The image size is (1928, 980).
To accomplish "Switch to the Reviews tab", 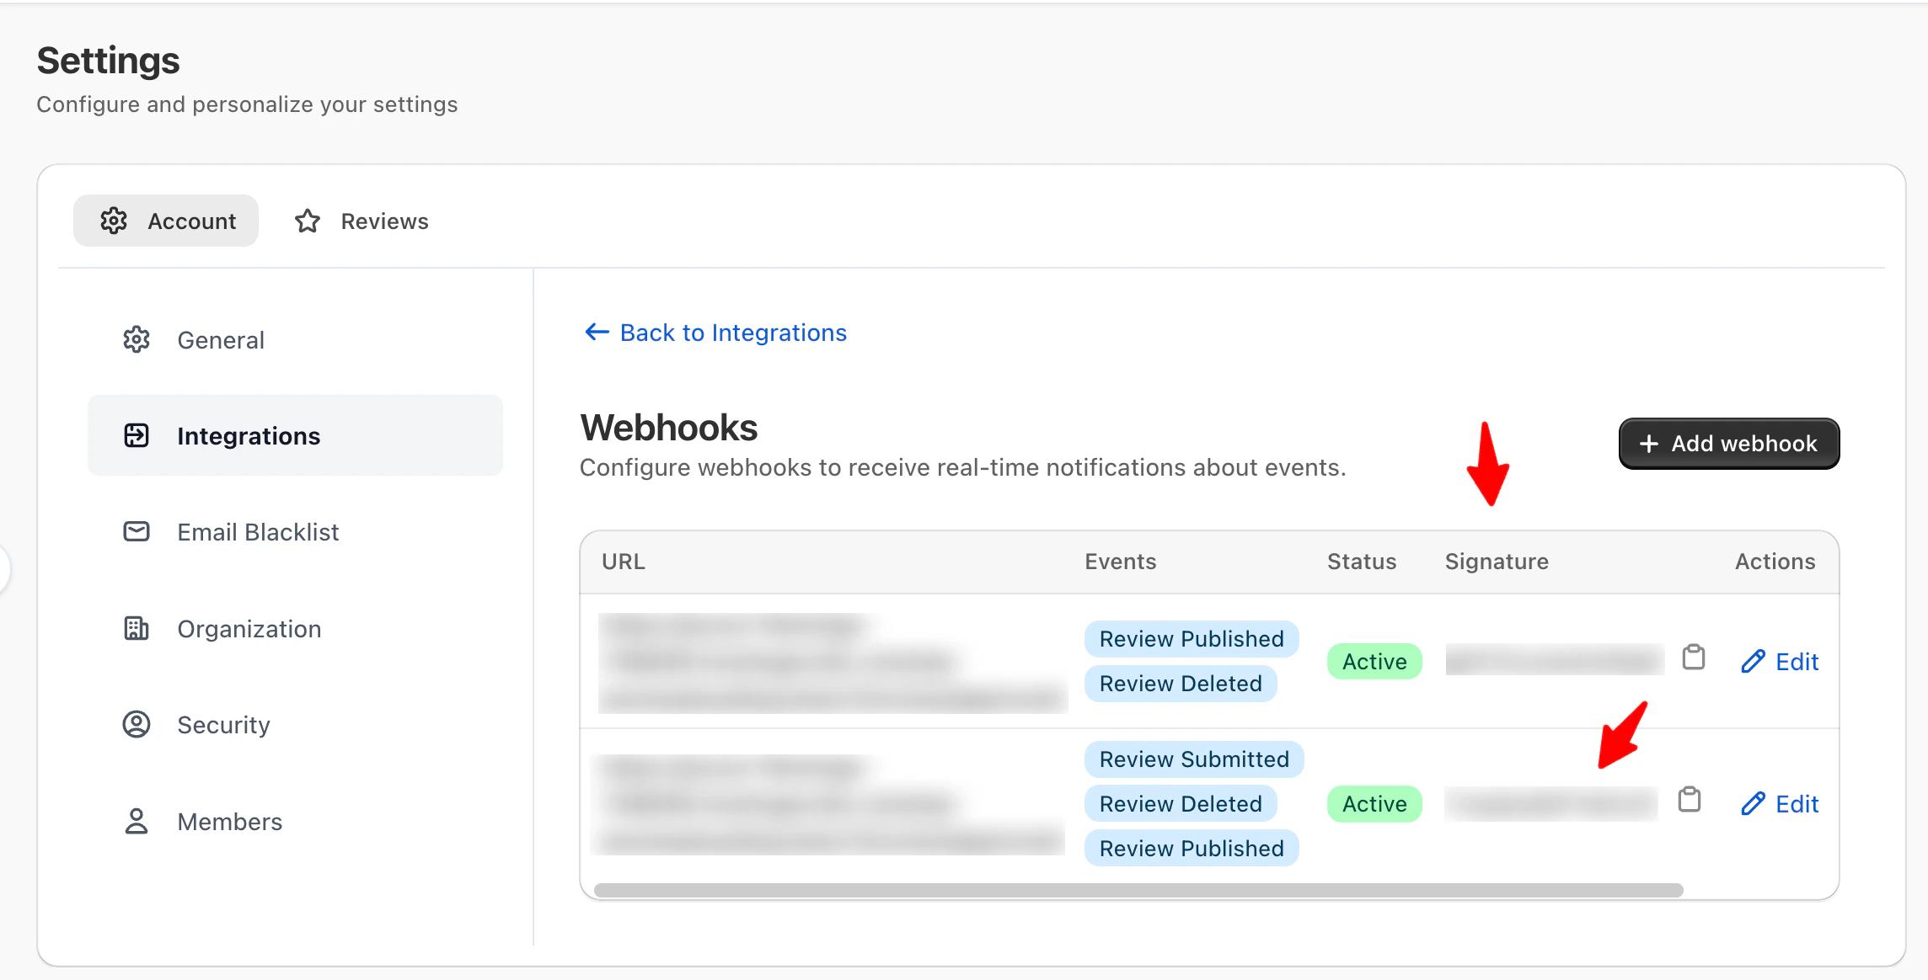I will [383, 221].
